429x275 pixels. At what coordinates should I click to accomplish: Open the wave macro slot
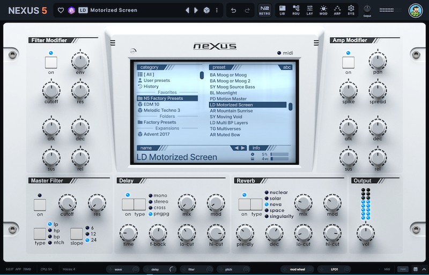(x=123, y=270)
